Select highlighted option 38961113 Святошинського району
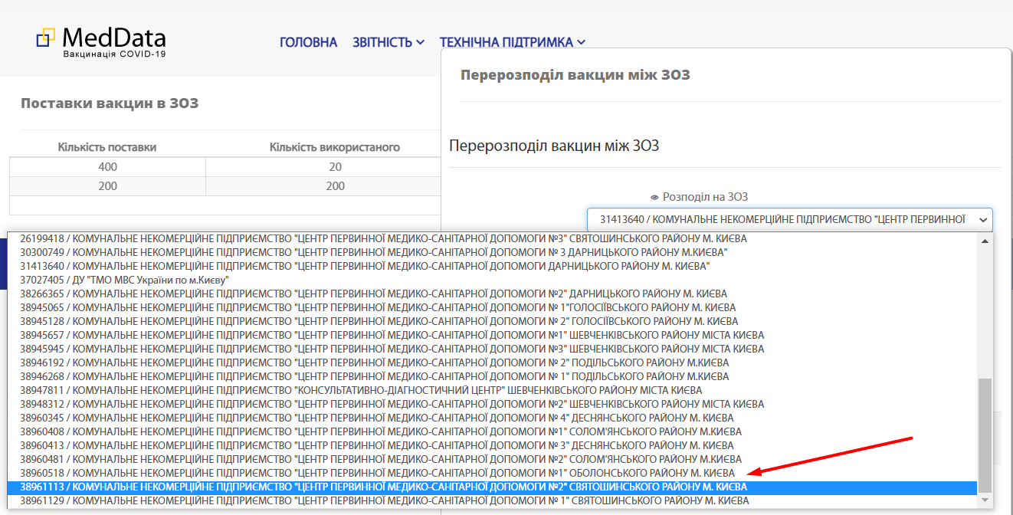The height and width of the screenshot is (515, 1013). point(383,487)
